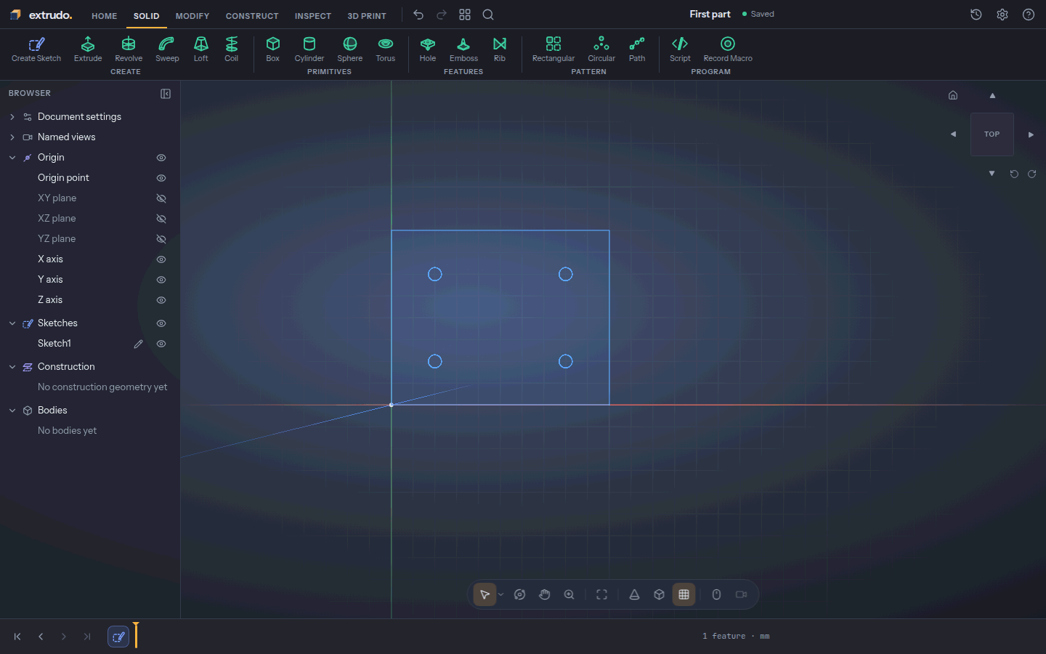
Task: Expand Document settings node
Action: click(12, 117)
